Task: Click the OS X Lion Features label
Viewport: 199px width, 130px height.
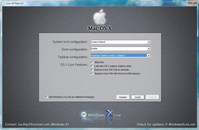Action: tap(74, 65)
